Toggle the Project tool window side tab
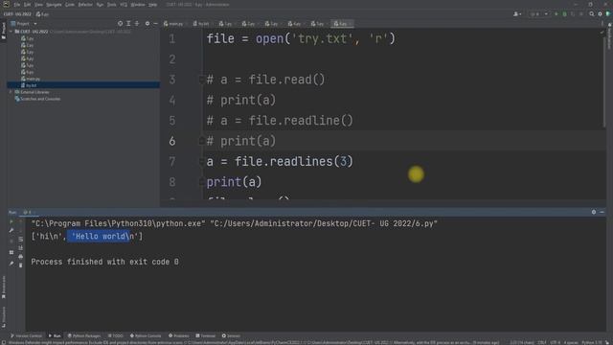 [4, 31]
